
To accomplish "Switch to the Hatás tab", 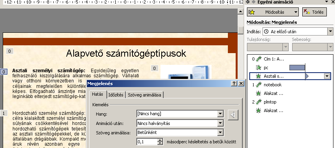I will click(x=97, y=94).
